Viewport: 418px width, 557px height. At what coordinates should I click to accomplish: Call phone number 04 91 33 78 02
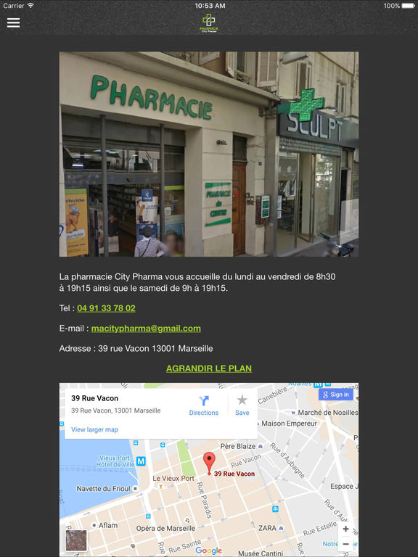coord(106,308)
